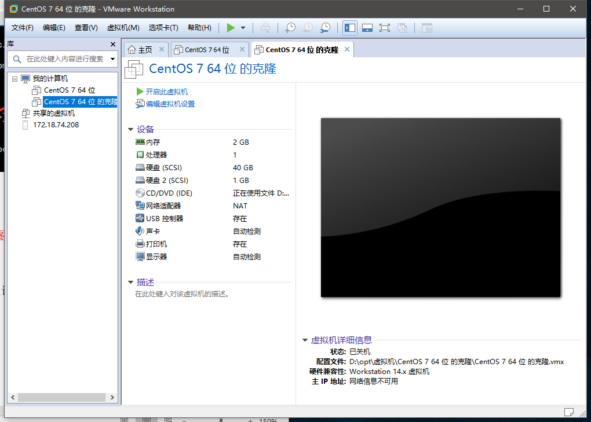Image resolution: width=591 pixels, height=422 pixels.
Task: Open the library search filter dropdown
Action: click(x=113, y=59)
